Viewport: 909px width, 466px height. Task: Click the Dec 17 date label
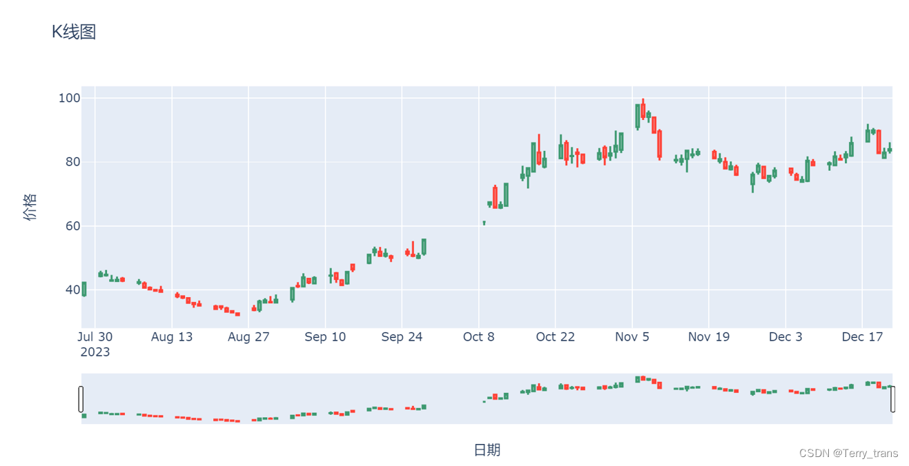(x=862, y=337)
